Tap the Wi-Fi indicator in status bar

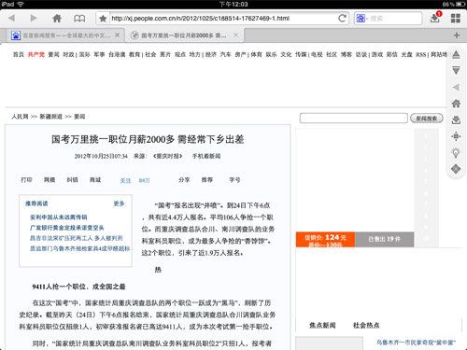pyautogui.click(x=21, y=4)
